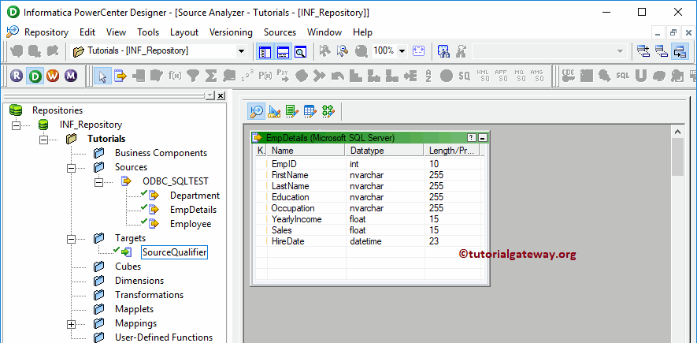The width and height of the screenshot is (697, 343).
Task: Expand the Mappings tree node
Action: (72, 323)
